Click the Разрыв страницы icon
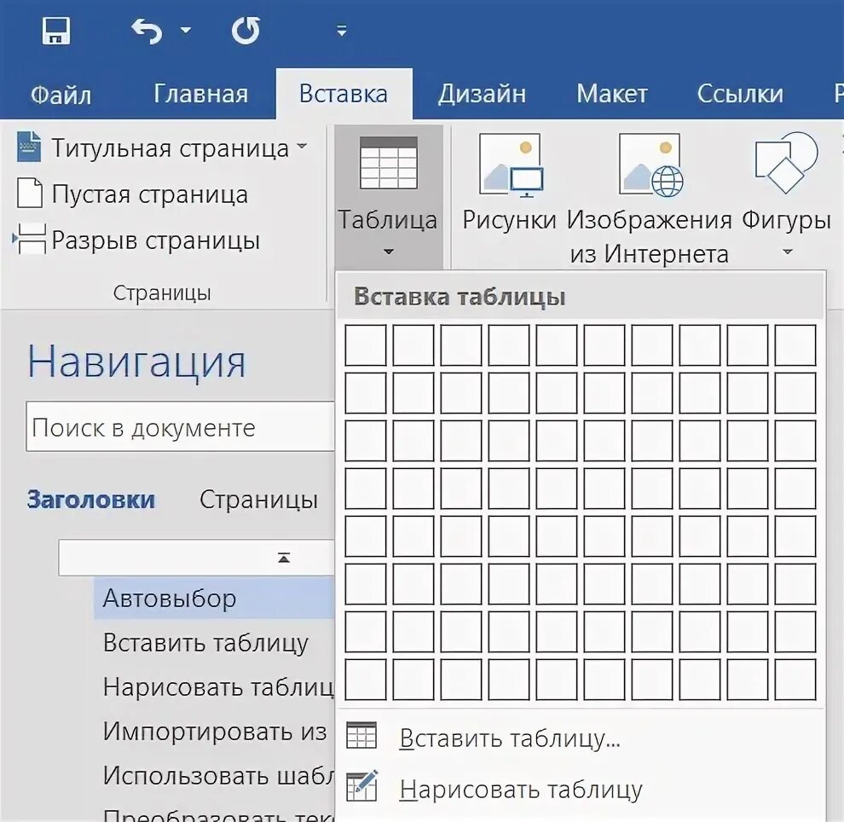This screenshot has height=822, width=844. 29,239
